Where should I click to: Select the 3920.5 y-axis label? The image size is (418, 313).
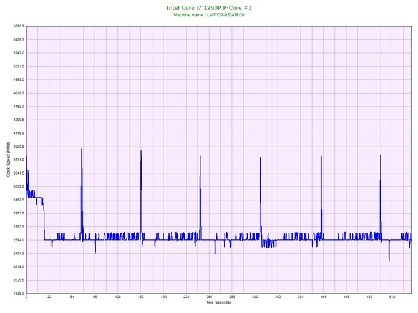tap(19, 147)
